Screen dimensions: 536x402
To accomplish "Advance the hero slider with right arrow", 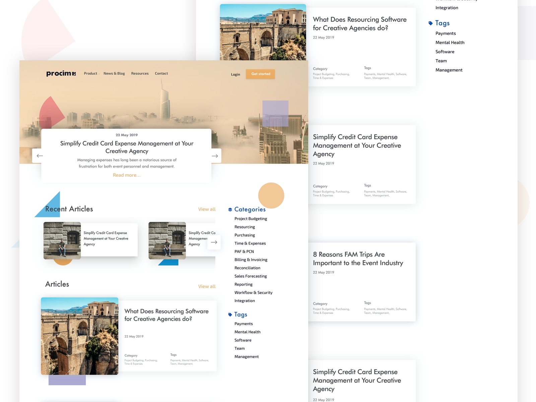I will [x=215, y=156].
